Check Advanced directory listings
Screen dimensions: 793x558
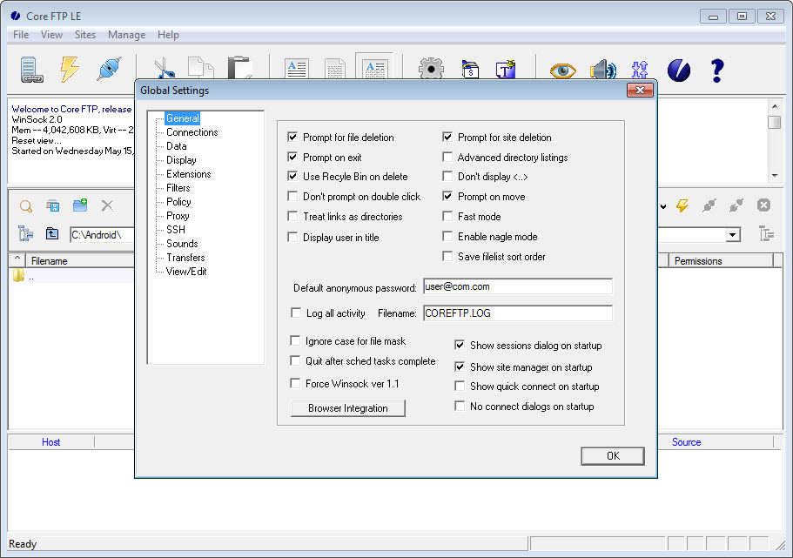pyautogui.click(x=447, y=157)
